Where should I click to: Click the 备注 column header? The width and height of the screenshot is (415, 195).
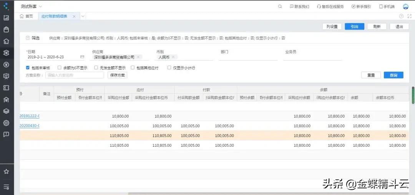tap(46, 94)
